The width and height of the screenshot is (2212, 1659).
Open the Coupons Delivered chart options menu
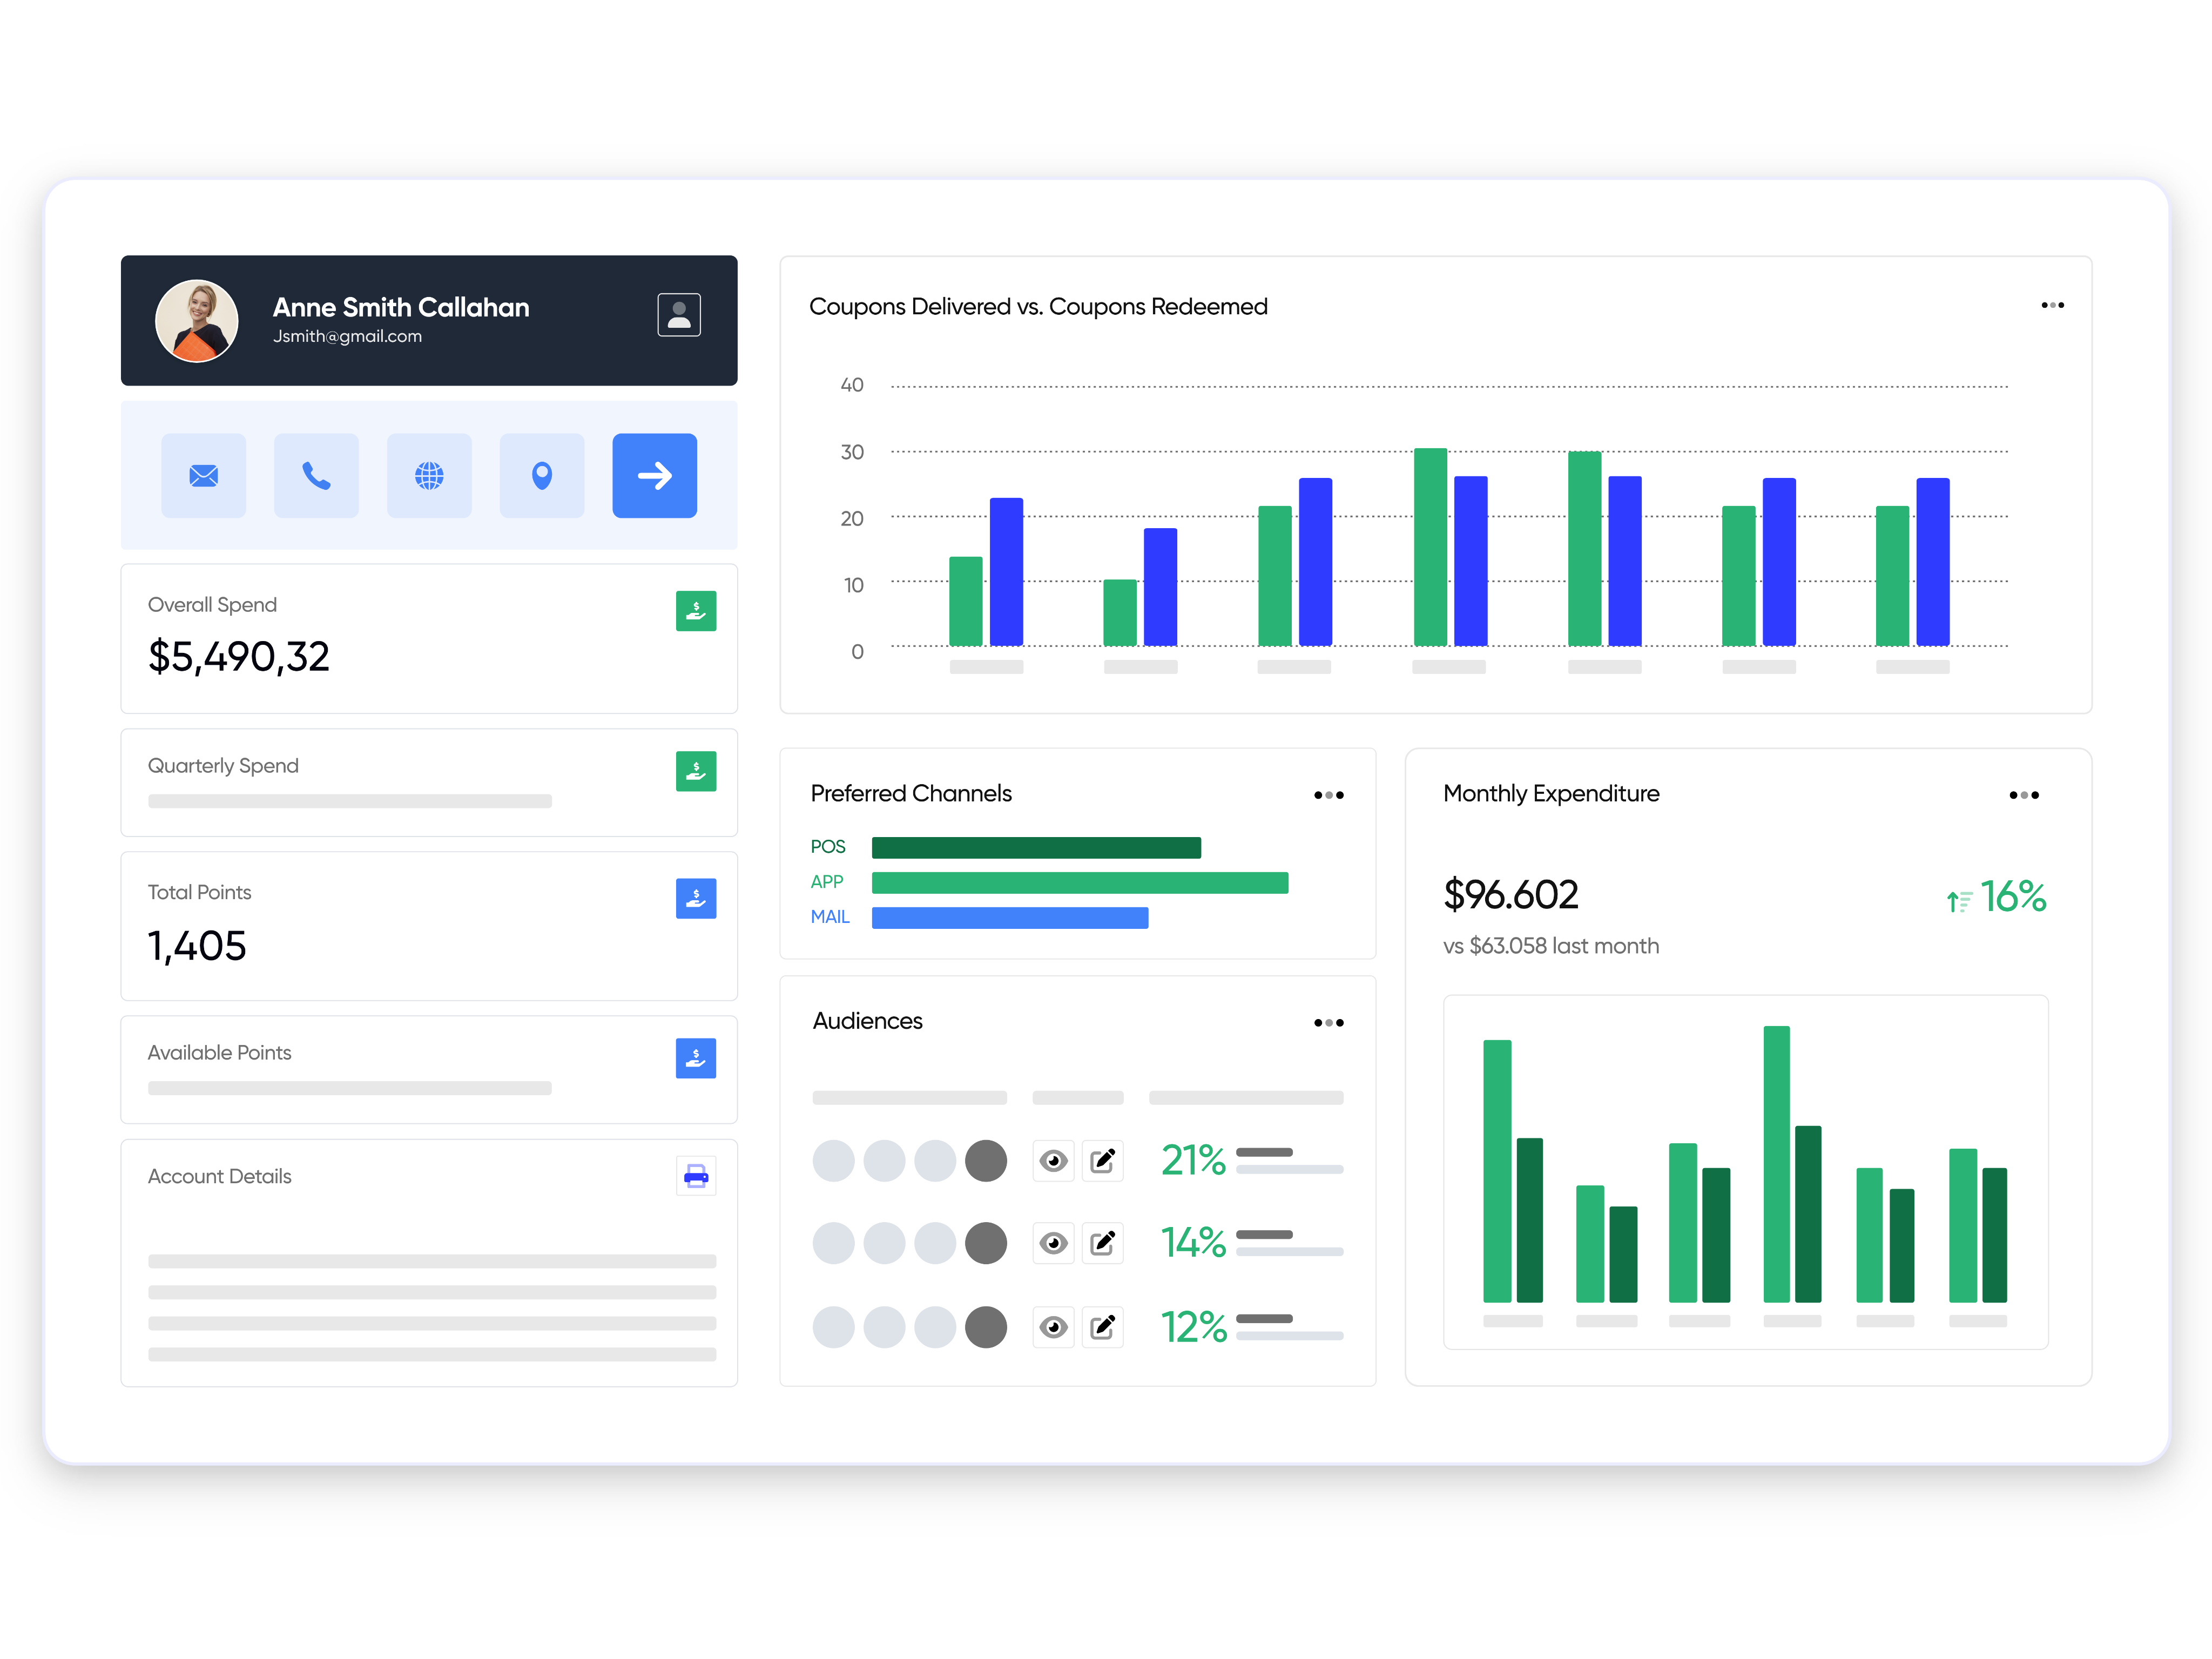pyautogui.click(x=2052, y=305)
